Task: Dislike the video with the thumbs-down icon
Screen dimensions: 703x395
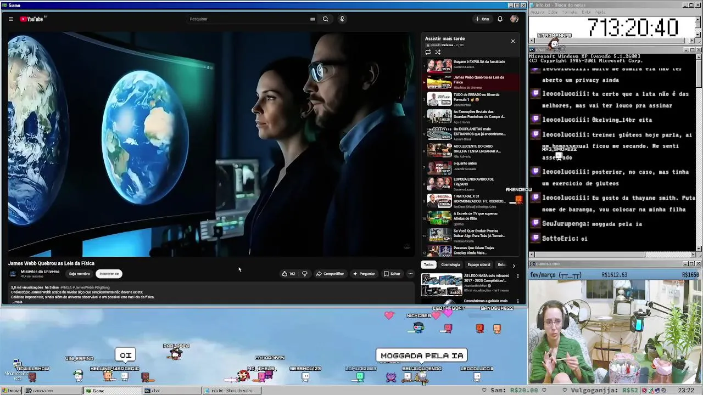Action: (x=304, y=274)
